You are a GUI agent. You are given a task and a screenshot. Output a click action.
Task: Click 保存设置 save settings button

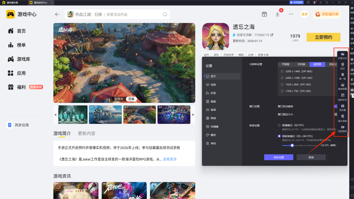(x=279, y=157)
